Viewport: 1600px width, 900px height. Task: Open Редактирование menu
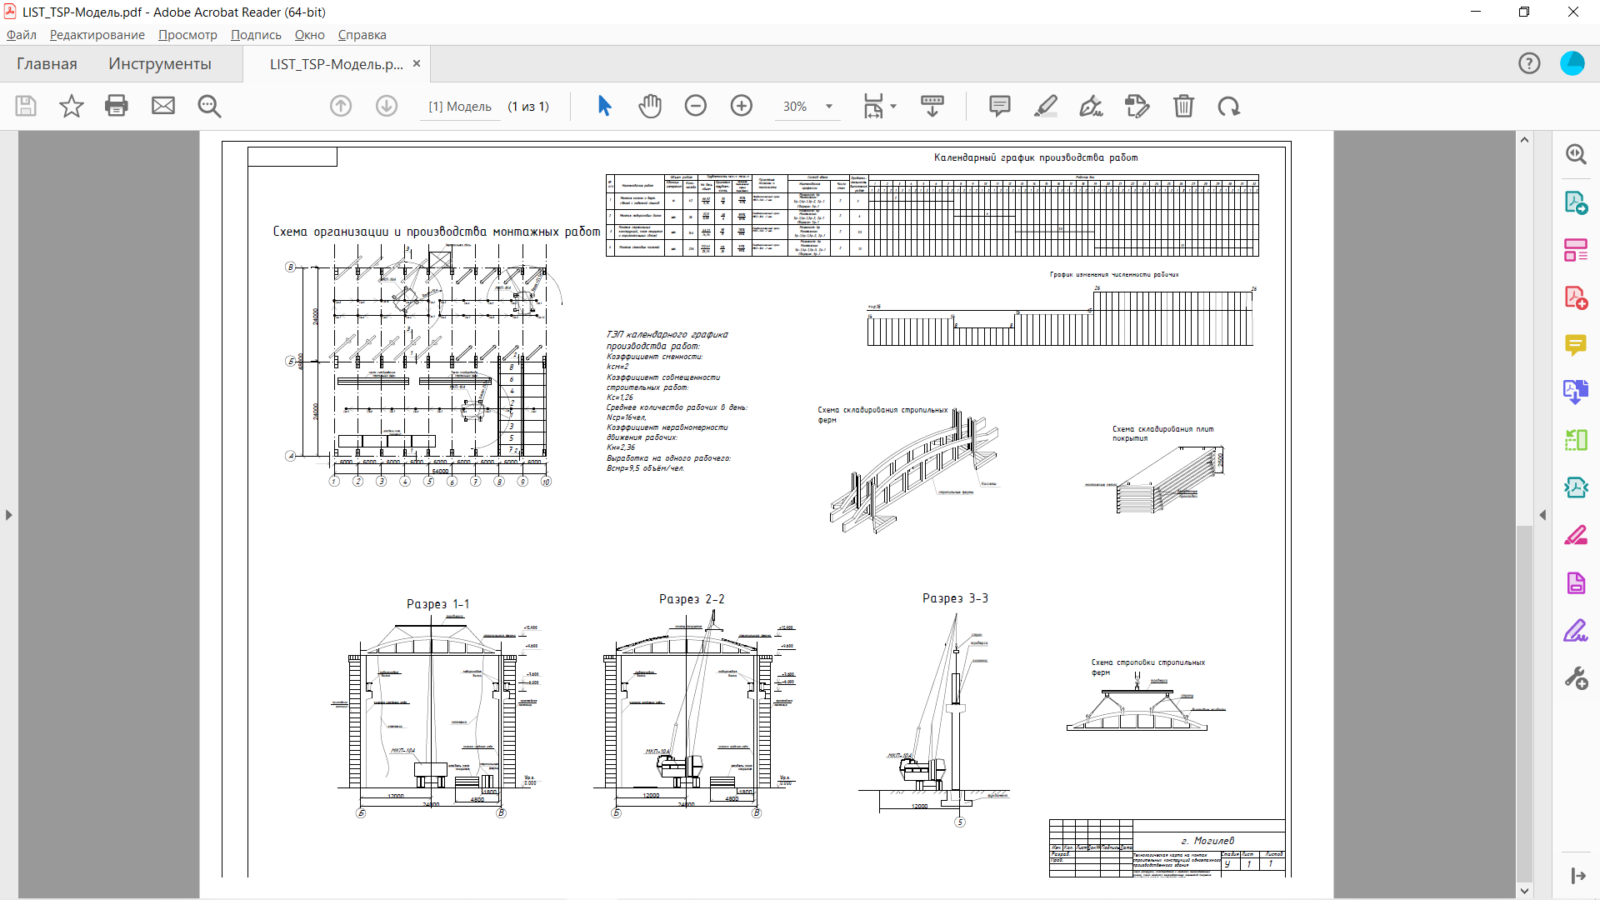pyautogui.click(x=97, y=35)
